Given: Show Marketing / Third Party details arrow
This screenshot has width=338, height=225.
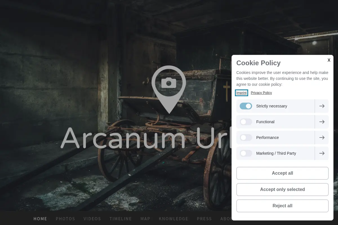Looking at the screenshot, I should tap(322, 153).
